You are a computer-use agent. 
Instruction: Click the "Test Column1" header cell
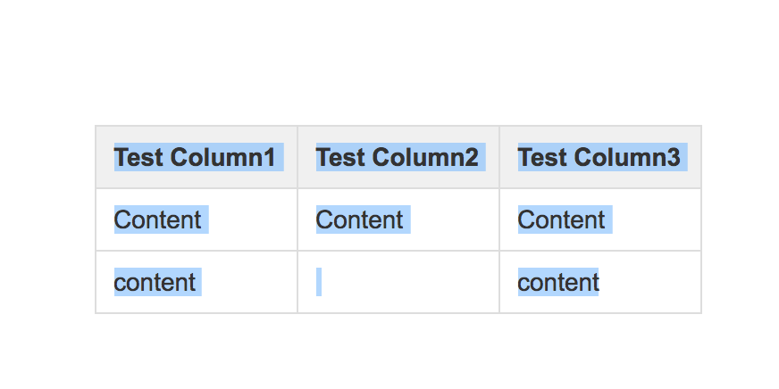tap(197, 157)
